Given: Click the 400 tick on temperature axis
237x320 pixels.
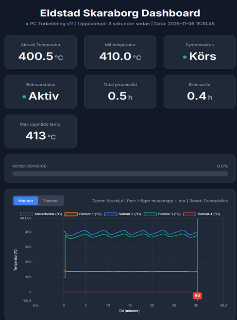Looking at the screenshot, I should pos(29,232).
